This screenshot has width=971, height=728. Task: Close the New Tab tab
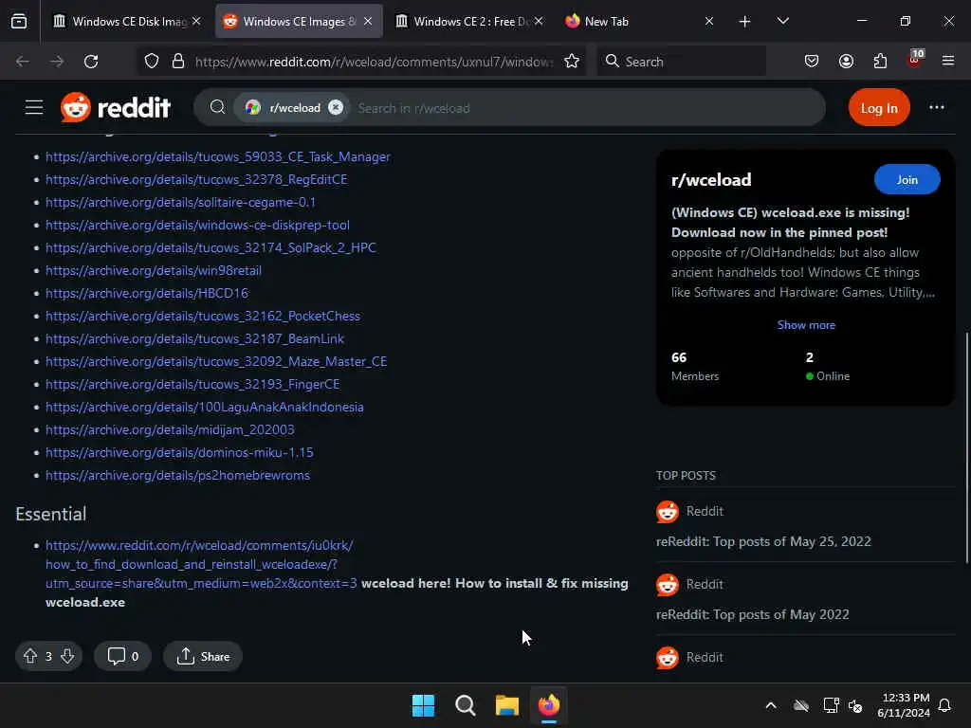coord(709,22)
